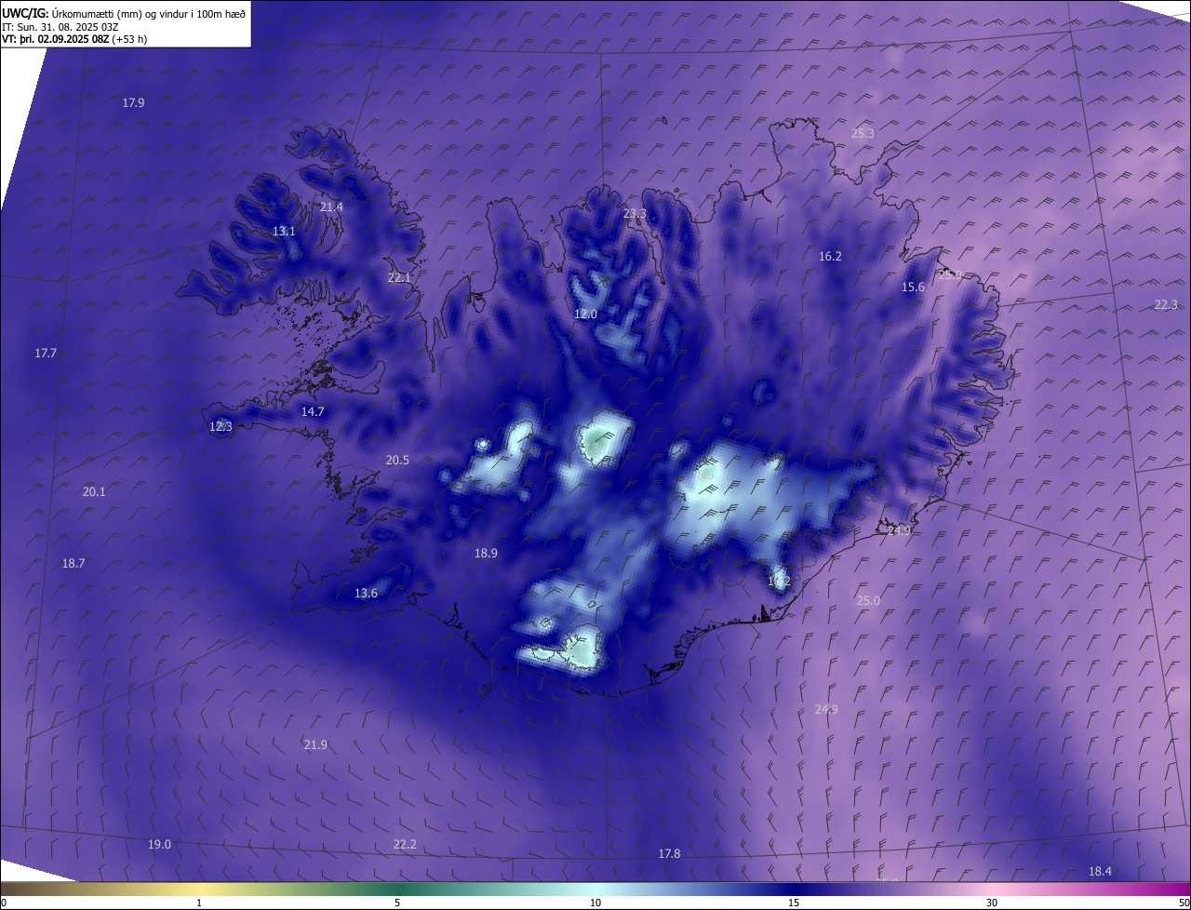Click the colorbar tick label 0
The height and width of the screenshot is (910, 1191).
coord(4,903)
